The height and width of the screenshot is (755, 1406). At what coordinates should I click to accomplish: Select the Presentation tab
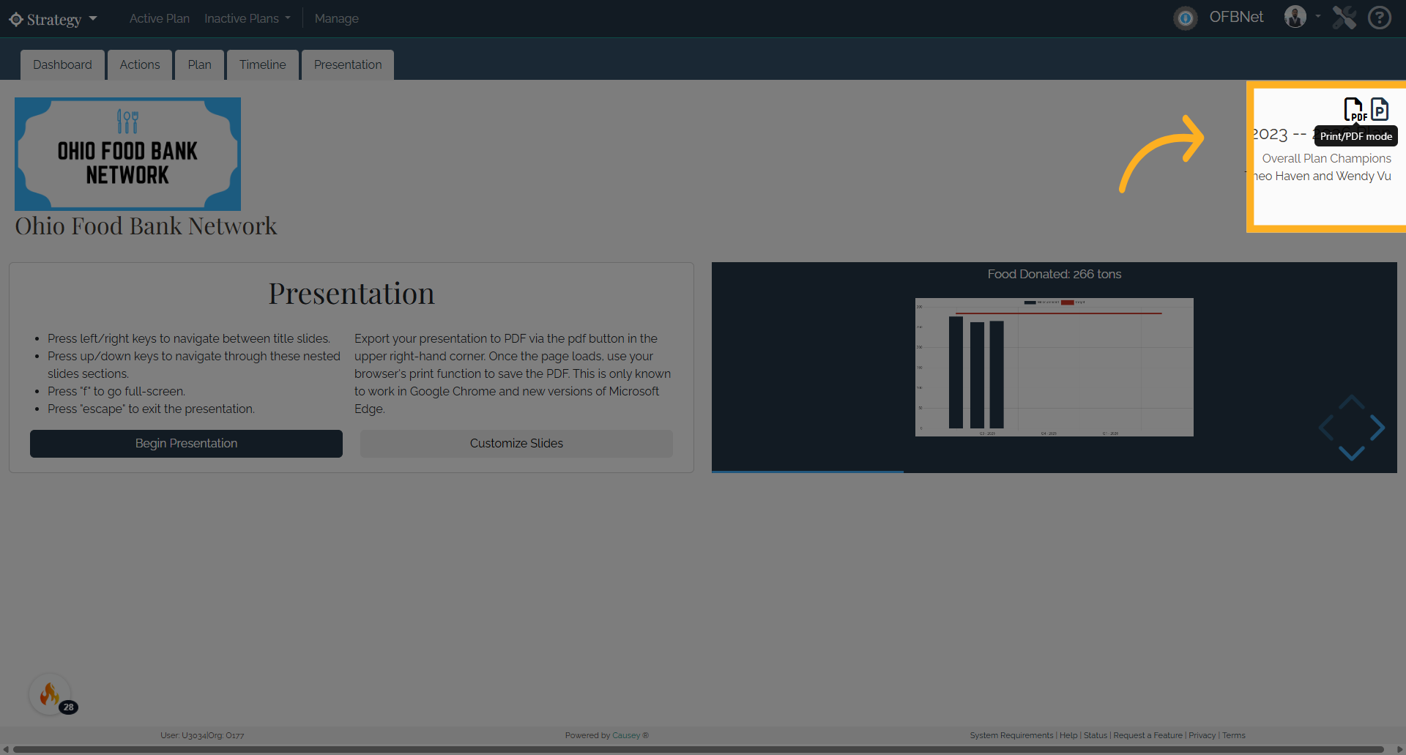click(x=348, y=64)
